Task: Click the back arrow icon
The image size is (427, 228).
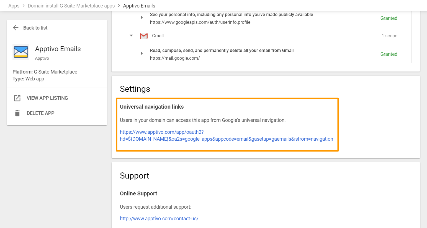Action: coord(16,28)
